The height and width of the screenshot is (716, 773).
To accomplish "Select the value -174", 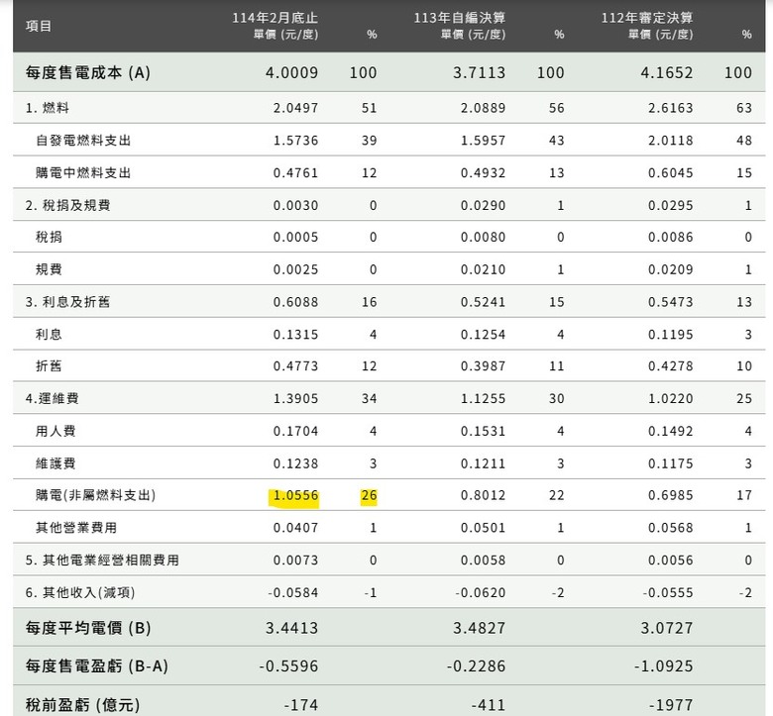I will (301, 705).
